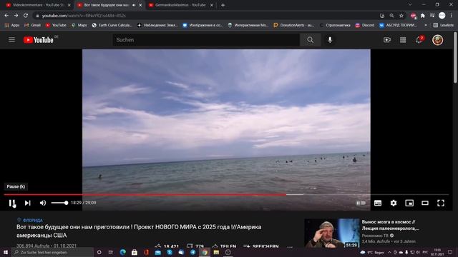Mute the video using the speaker icon
Viewport: 458px width, 257px height.
pyautogui.click(x=43, y=203)
